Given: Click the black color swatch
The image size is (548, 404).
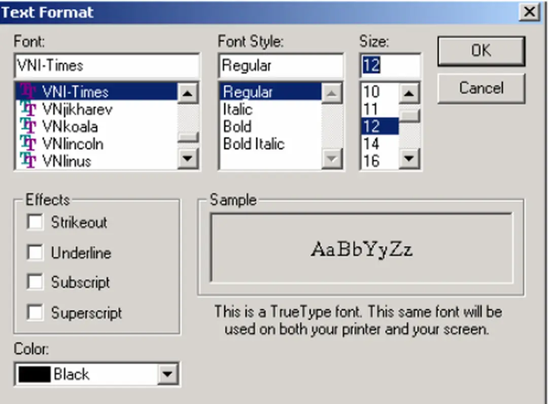Looking at the screenshot, I should click(x=33, y=374).
